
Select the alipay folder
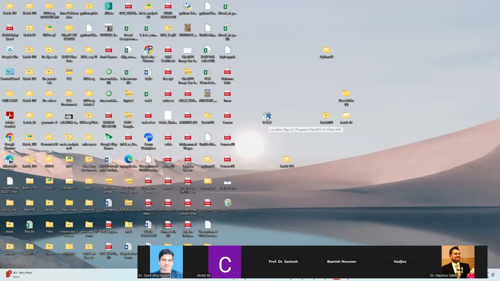10,227
